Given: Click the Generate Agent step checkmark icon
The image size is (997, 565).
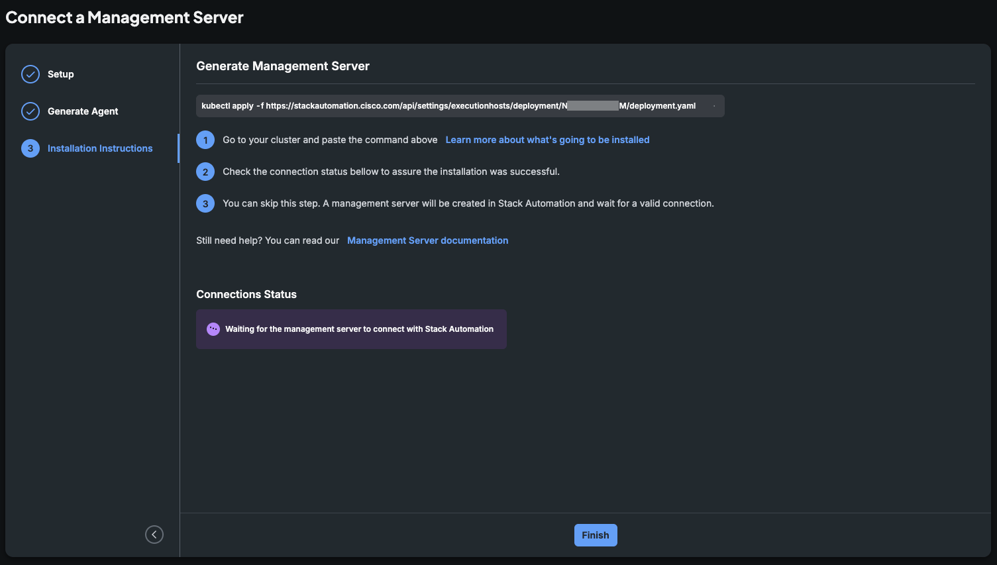Looking at the screenshot, I should [30, 111].
